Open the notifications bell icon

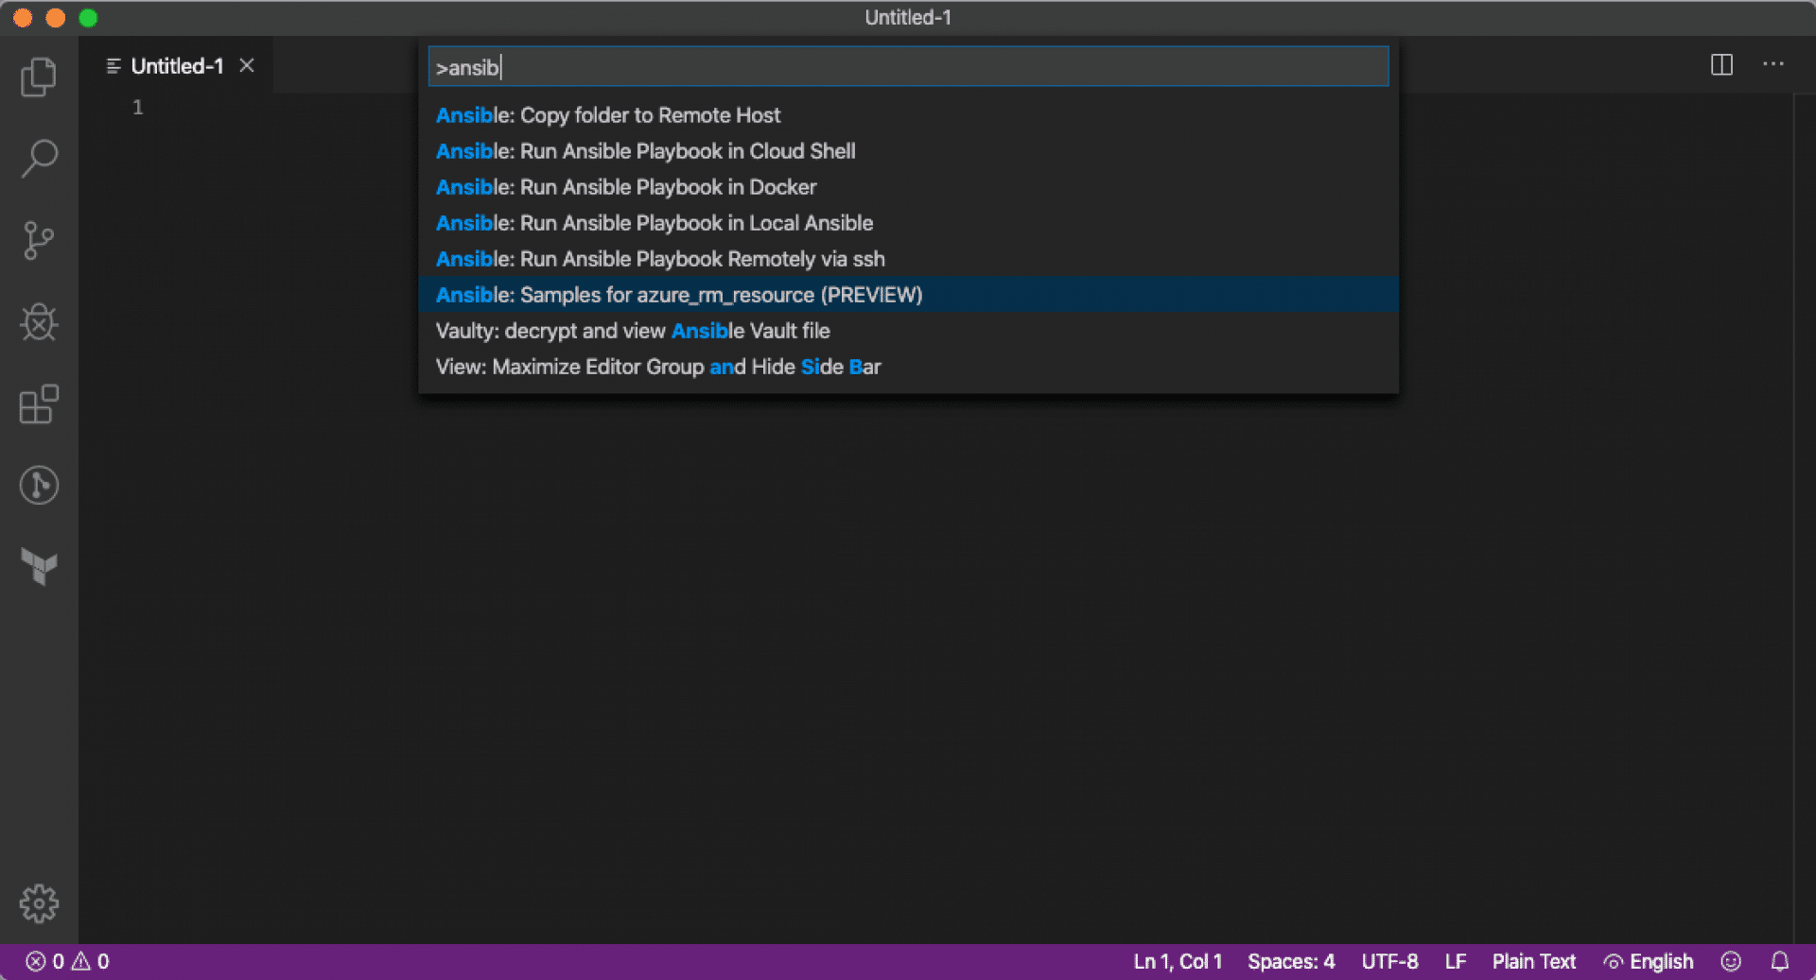1780,961
